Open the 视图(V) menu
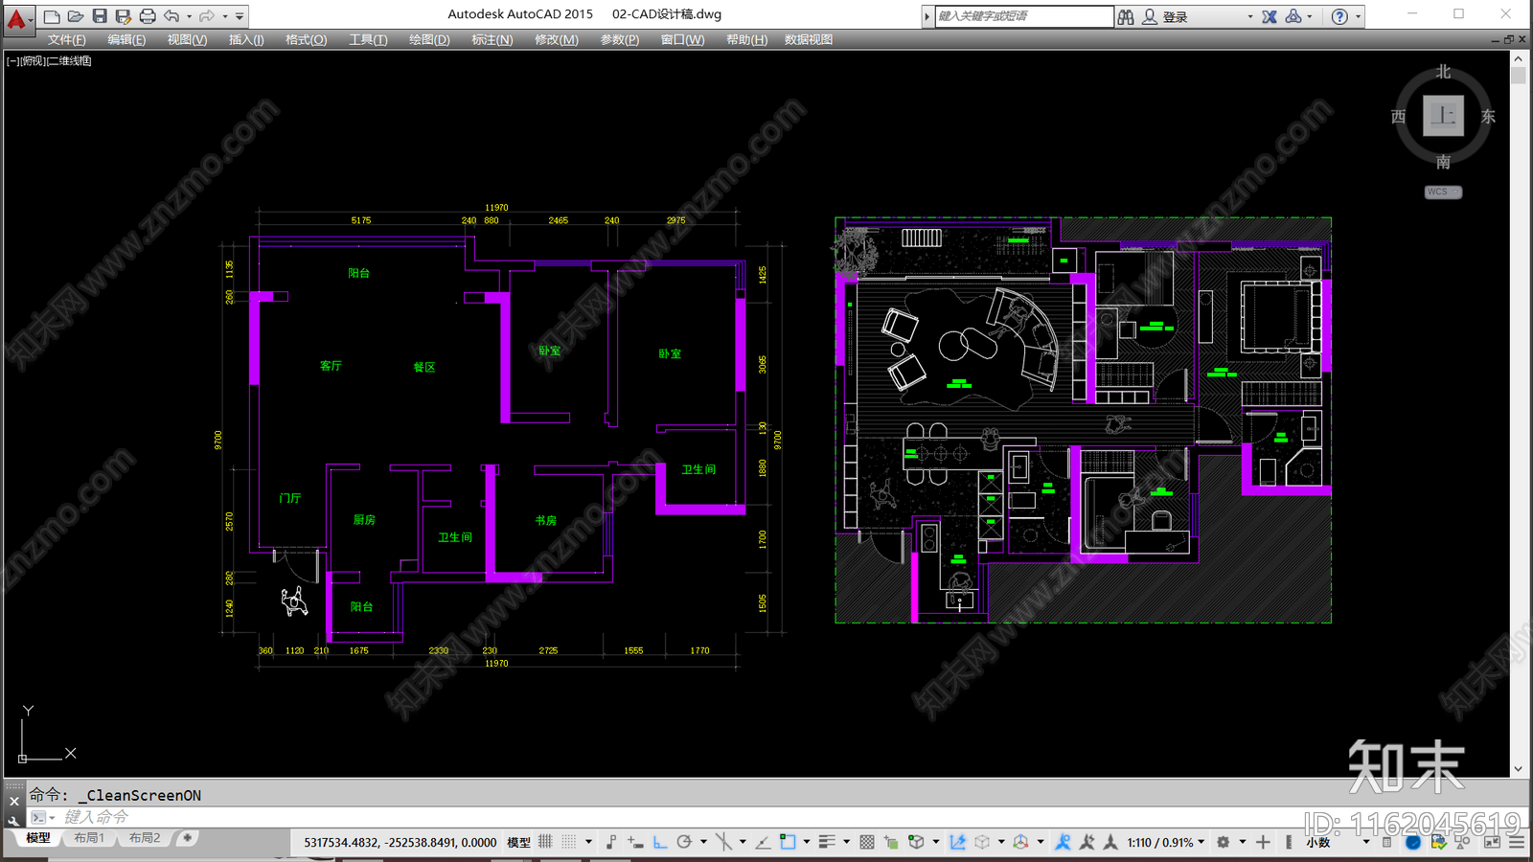This screenshot has height=862, width=1533. coord(187,39)
